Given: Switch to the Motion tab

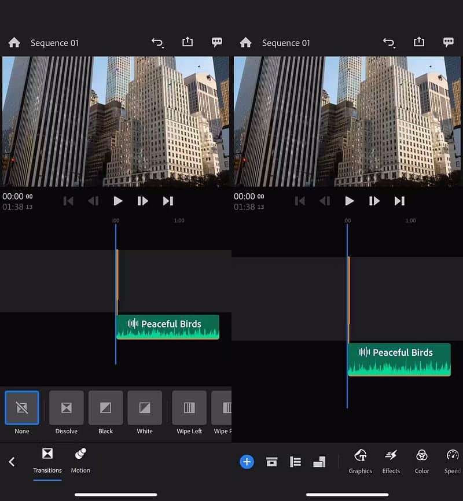Looking at the screenshot, I should 80,461.
